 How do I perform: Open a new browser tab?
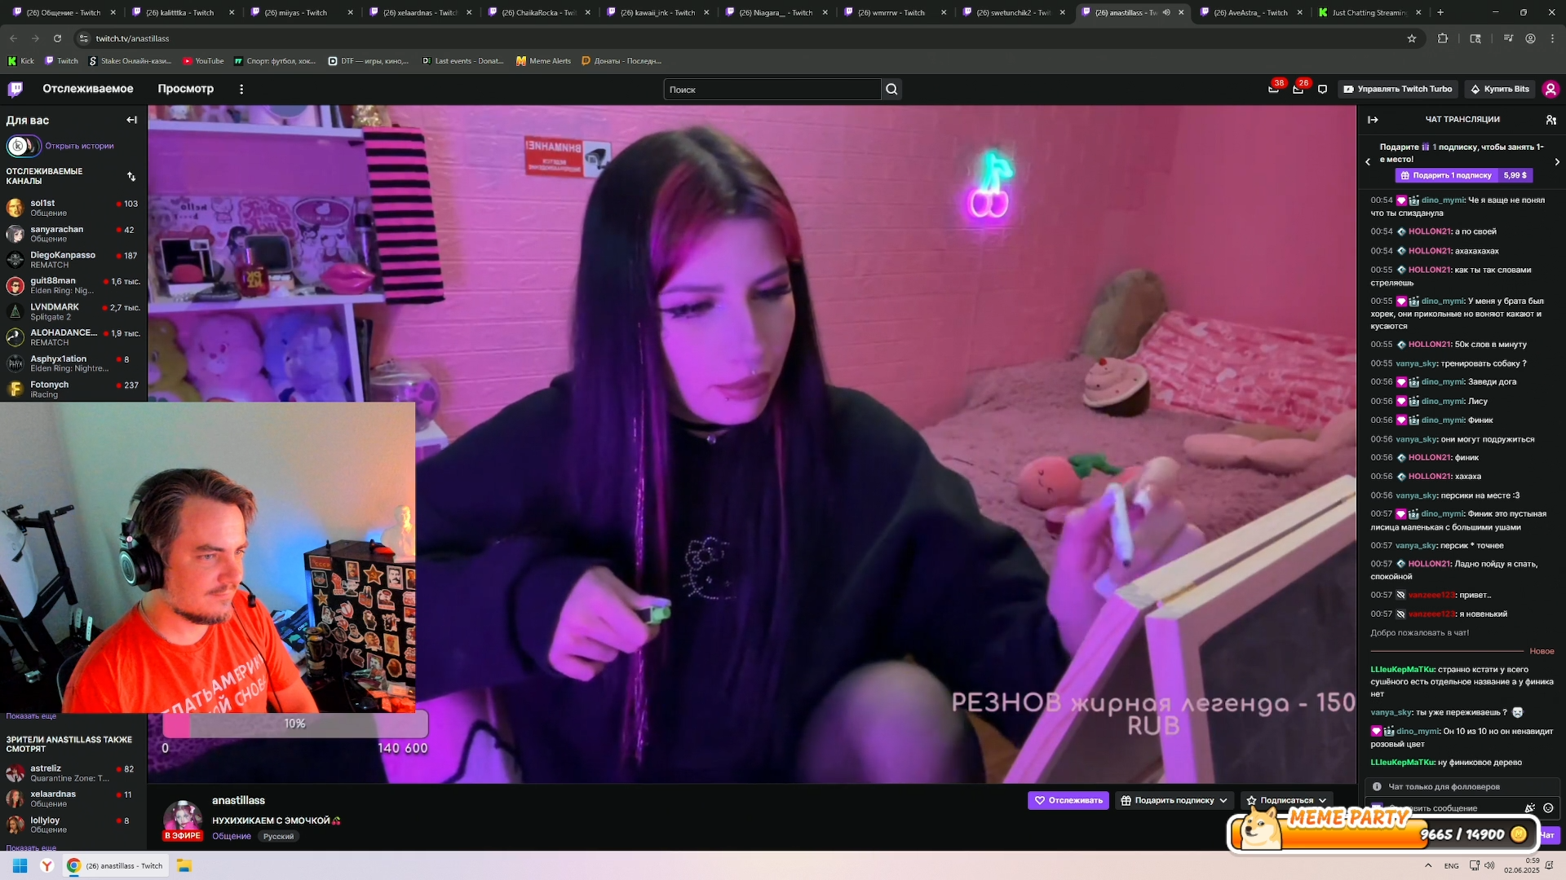pyautogui.click(x=1440, y=12)
